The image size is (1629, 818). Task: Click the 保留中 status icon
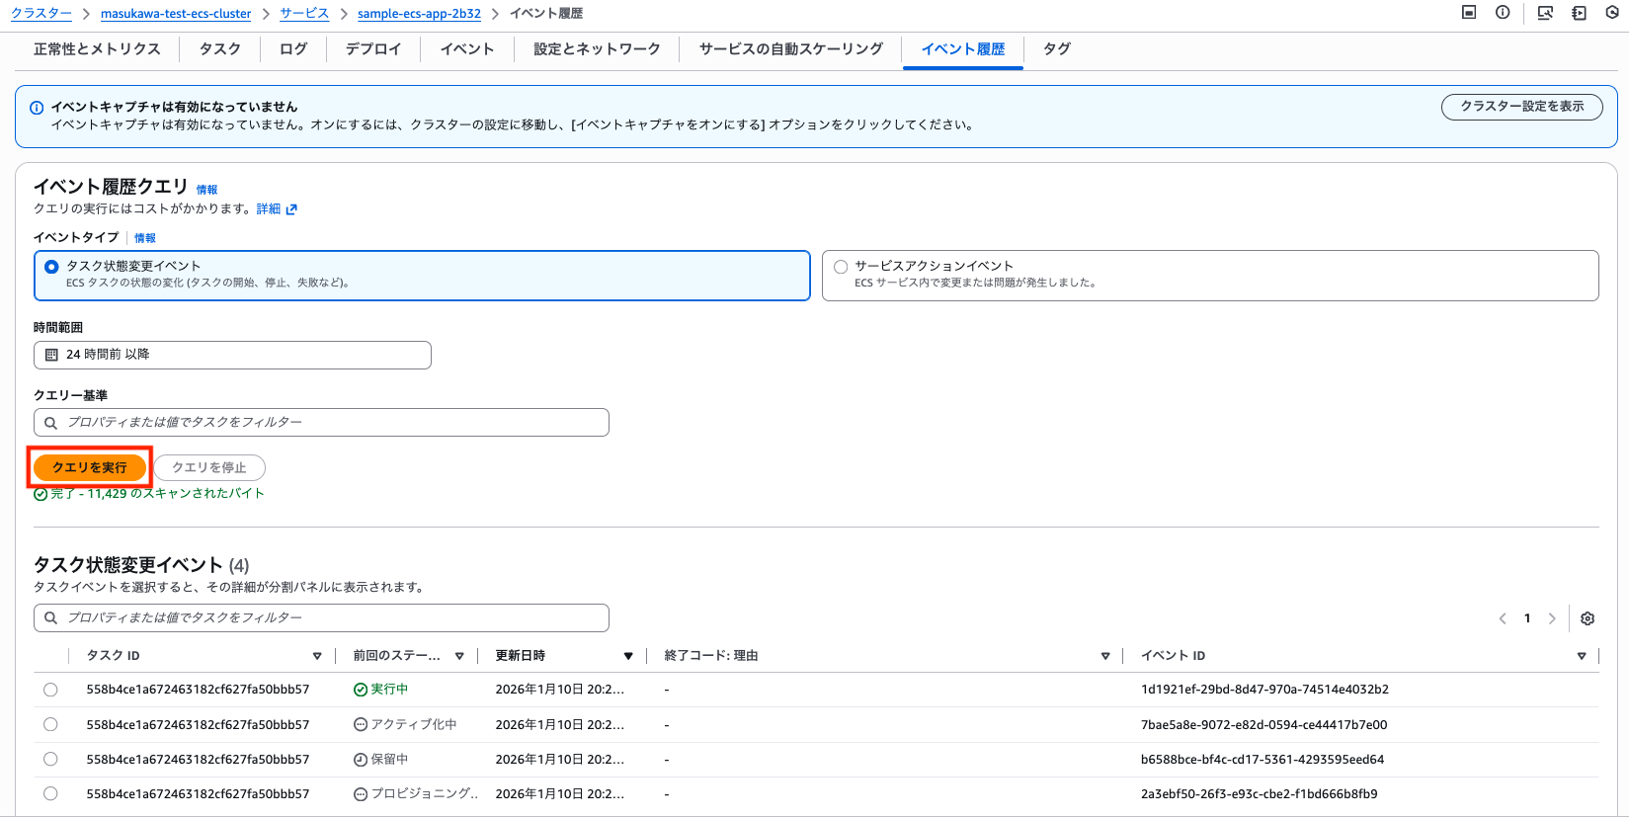pyautogui.click(x=361, y=760)
